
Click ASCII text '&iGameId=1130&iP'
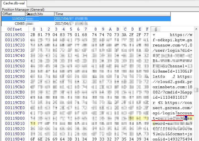click(x=172, y=71)
